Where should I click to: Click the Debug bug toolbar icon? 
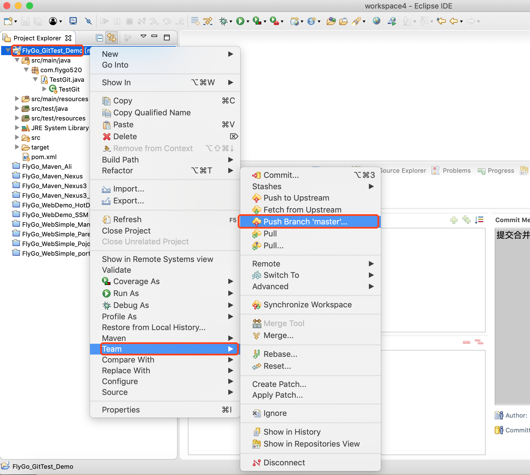click(223, 21)
